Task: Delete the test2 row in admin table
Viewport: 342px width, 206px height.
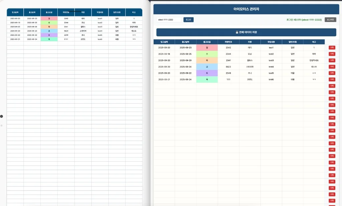Action: click(x=332, y=54)
